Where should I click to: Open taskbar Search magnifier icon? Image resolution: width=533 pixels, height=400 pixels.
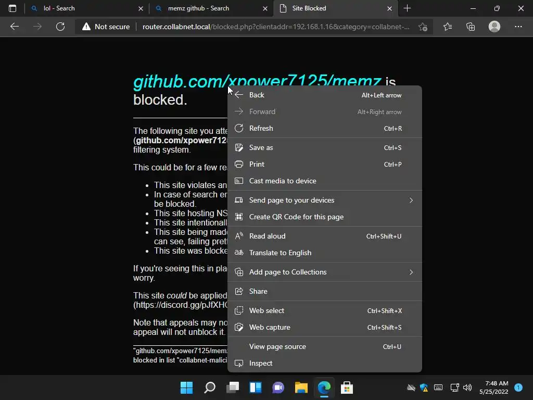click(210, 387)
